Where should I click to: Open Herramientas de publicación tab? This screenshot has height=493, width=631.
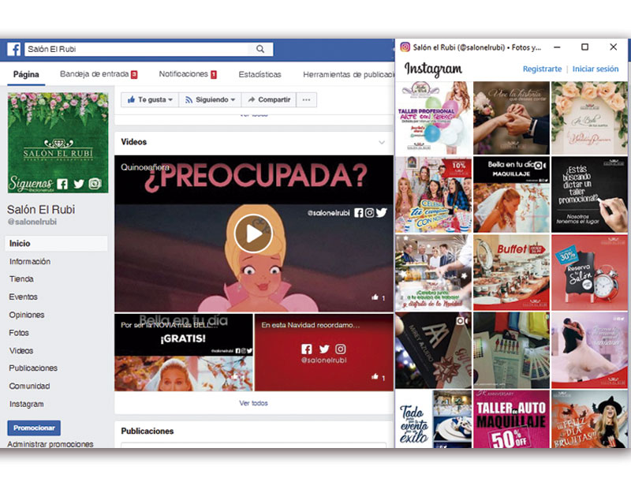[349, 74]
